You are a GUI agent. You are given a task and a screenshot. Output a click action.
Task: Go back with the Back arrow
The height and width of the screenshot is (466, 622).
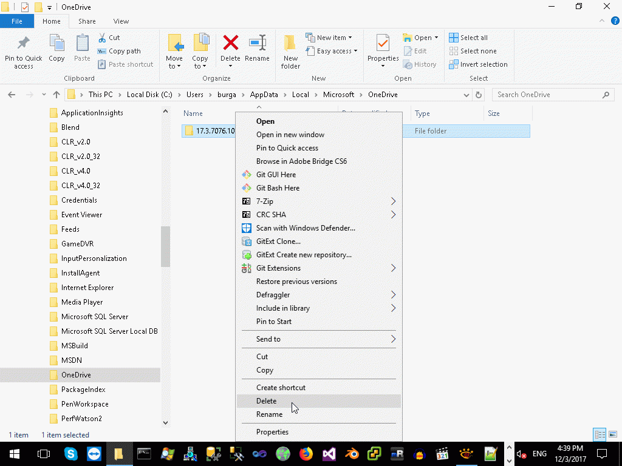12,95
